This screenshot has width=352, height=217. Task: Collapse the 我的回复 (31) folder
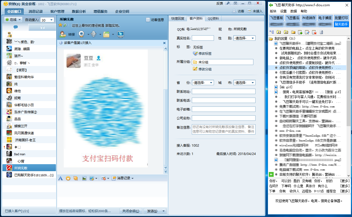[x=271, y=39]
